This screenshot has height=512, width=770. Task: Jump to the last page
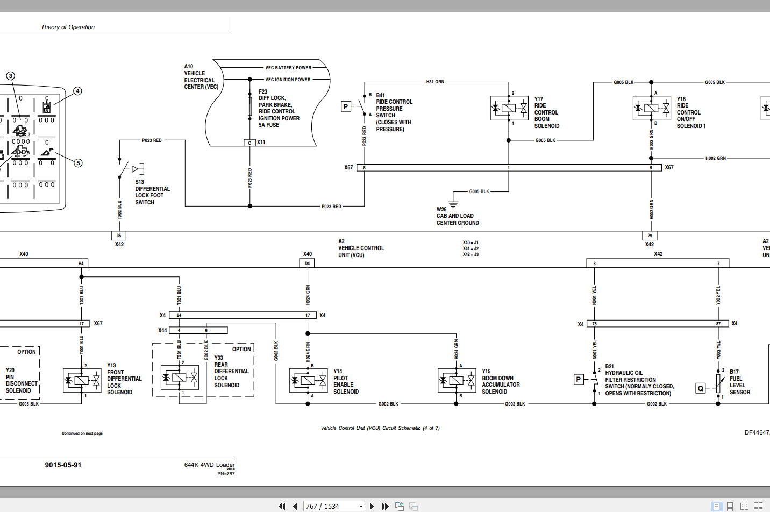click(385, 506)
